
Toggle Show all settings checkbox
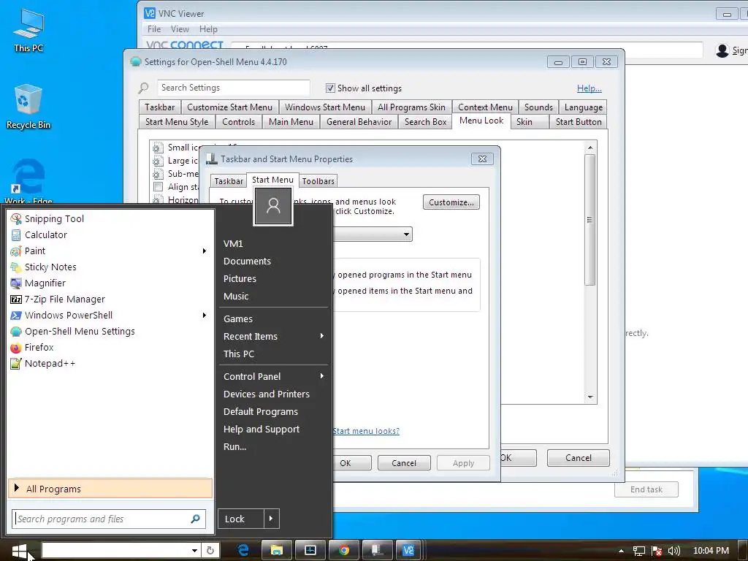(x=330, y=88)
